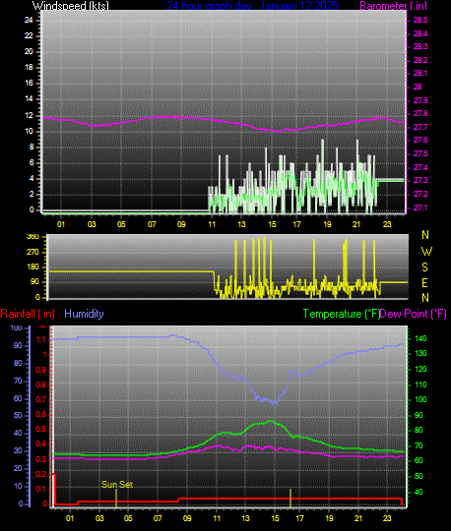451x531 pixels.
Task: Click hour 23 label under the windspeed chart
Action: pyautogui.click(x=387, y=224)
